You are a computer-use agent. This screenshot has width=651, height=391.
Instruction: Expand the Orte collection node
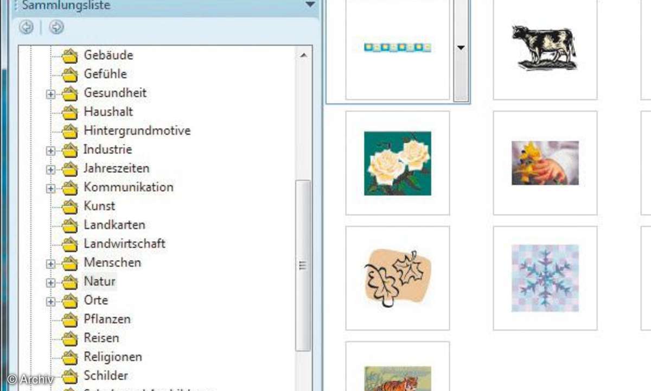(51, 301)
